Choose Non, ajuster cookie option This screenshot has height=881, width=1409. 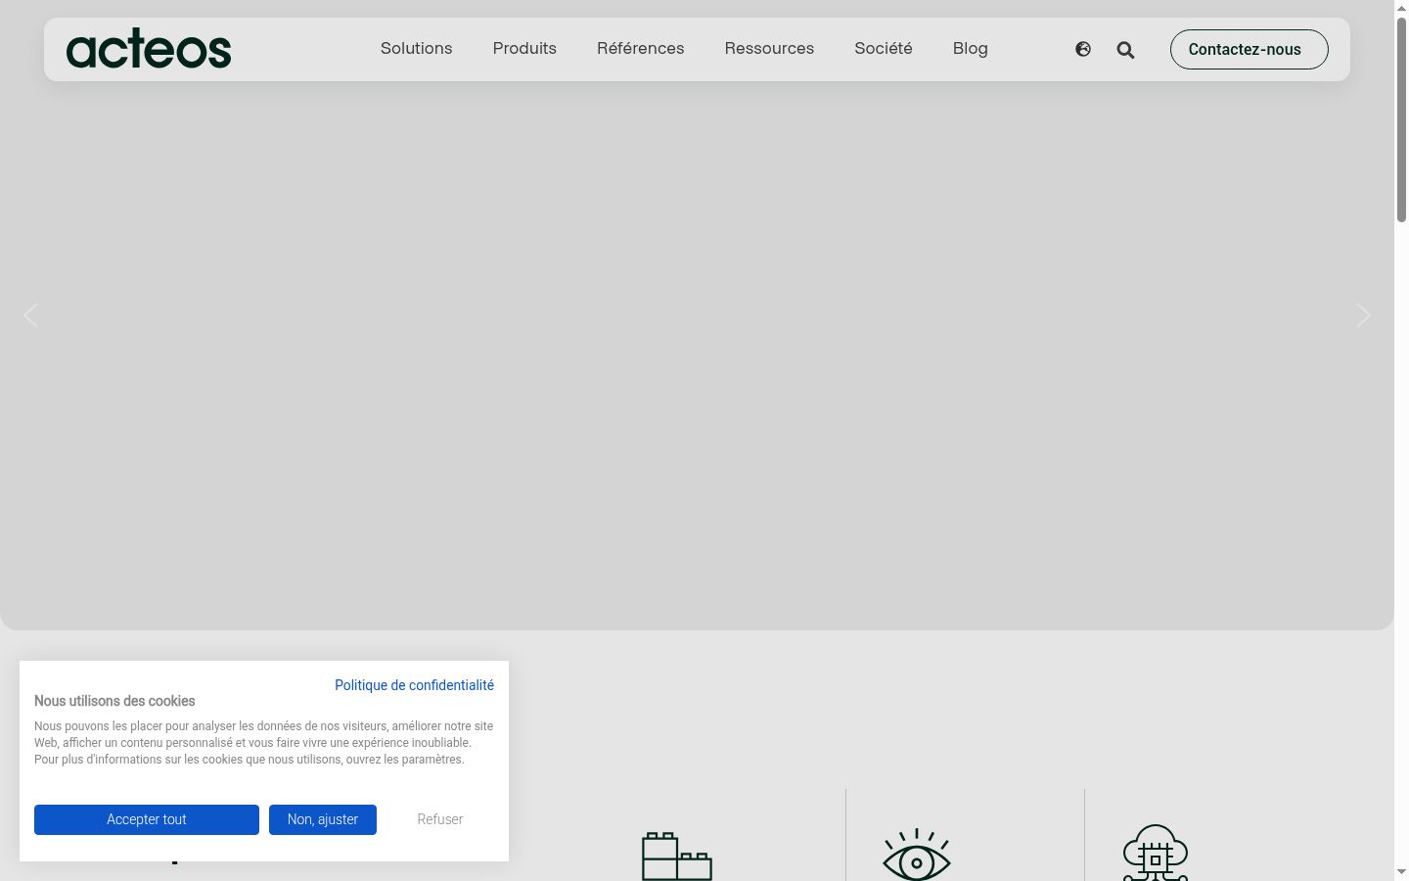coord(323,819)
